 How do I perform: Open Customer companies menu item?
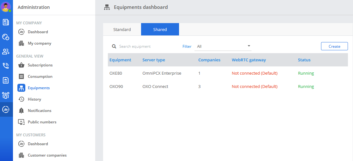47,155
